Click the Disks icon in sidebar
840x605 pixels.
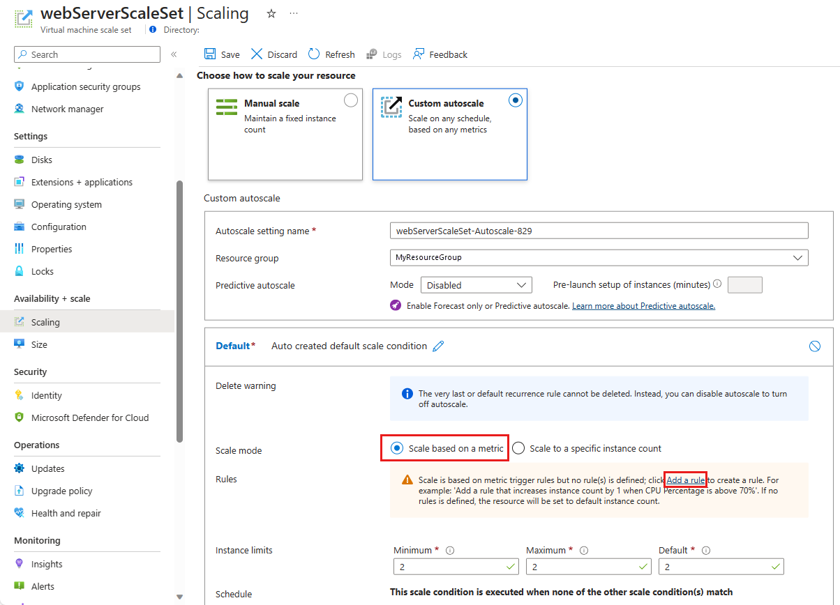(x=19, y=160)
